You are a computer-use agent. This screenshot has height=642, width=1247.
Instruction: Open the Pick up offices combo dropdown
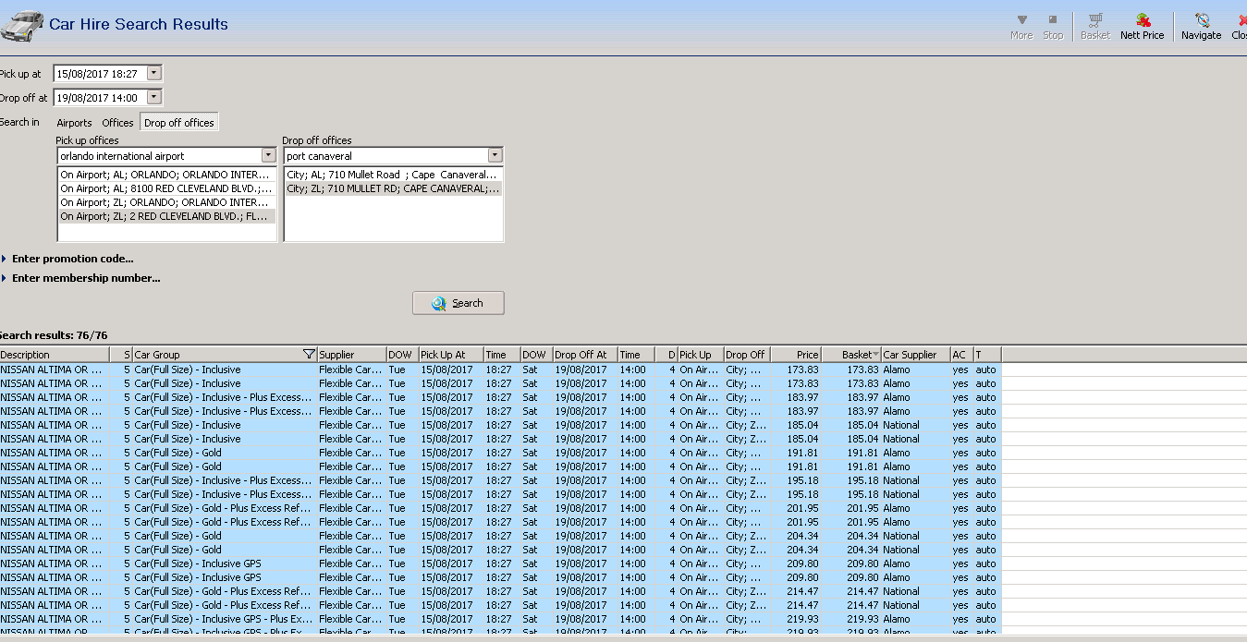point(268,156)
